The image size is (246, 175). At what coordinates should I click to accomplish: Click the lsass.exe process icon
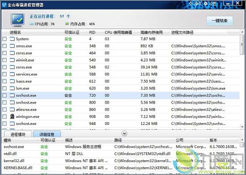[x=12, y=81]
